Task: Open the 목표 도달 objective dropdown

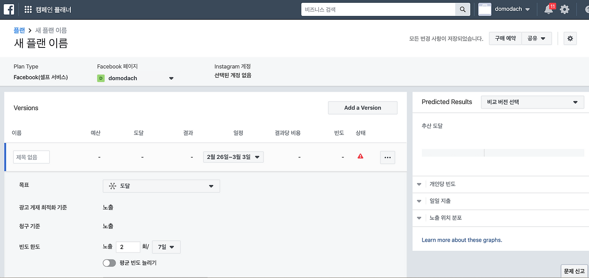Action: 161,186
